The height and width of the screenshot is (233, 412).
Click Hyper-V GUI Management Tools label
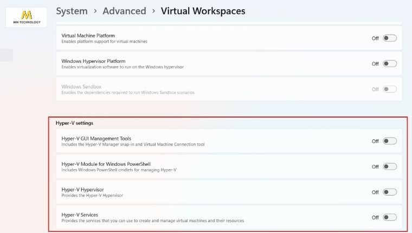tap(96, 138)
